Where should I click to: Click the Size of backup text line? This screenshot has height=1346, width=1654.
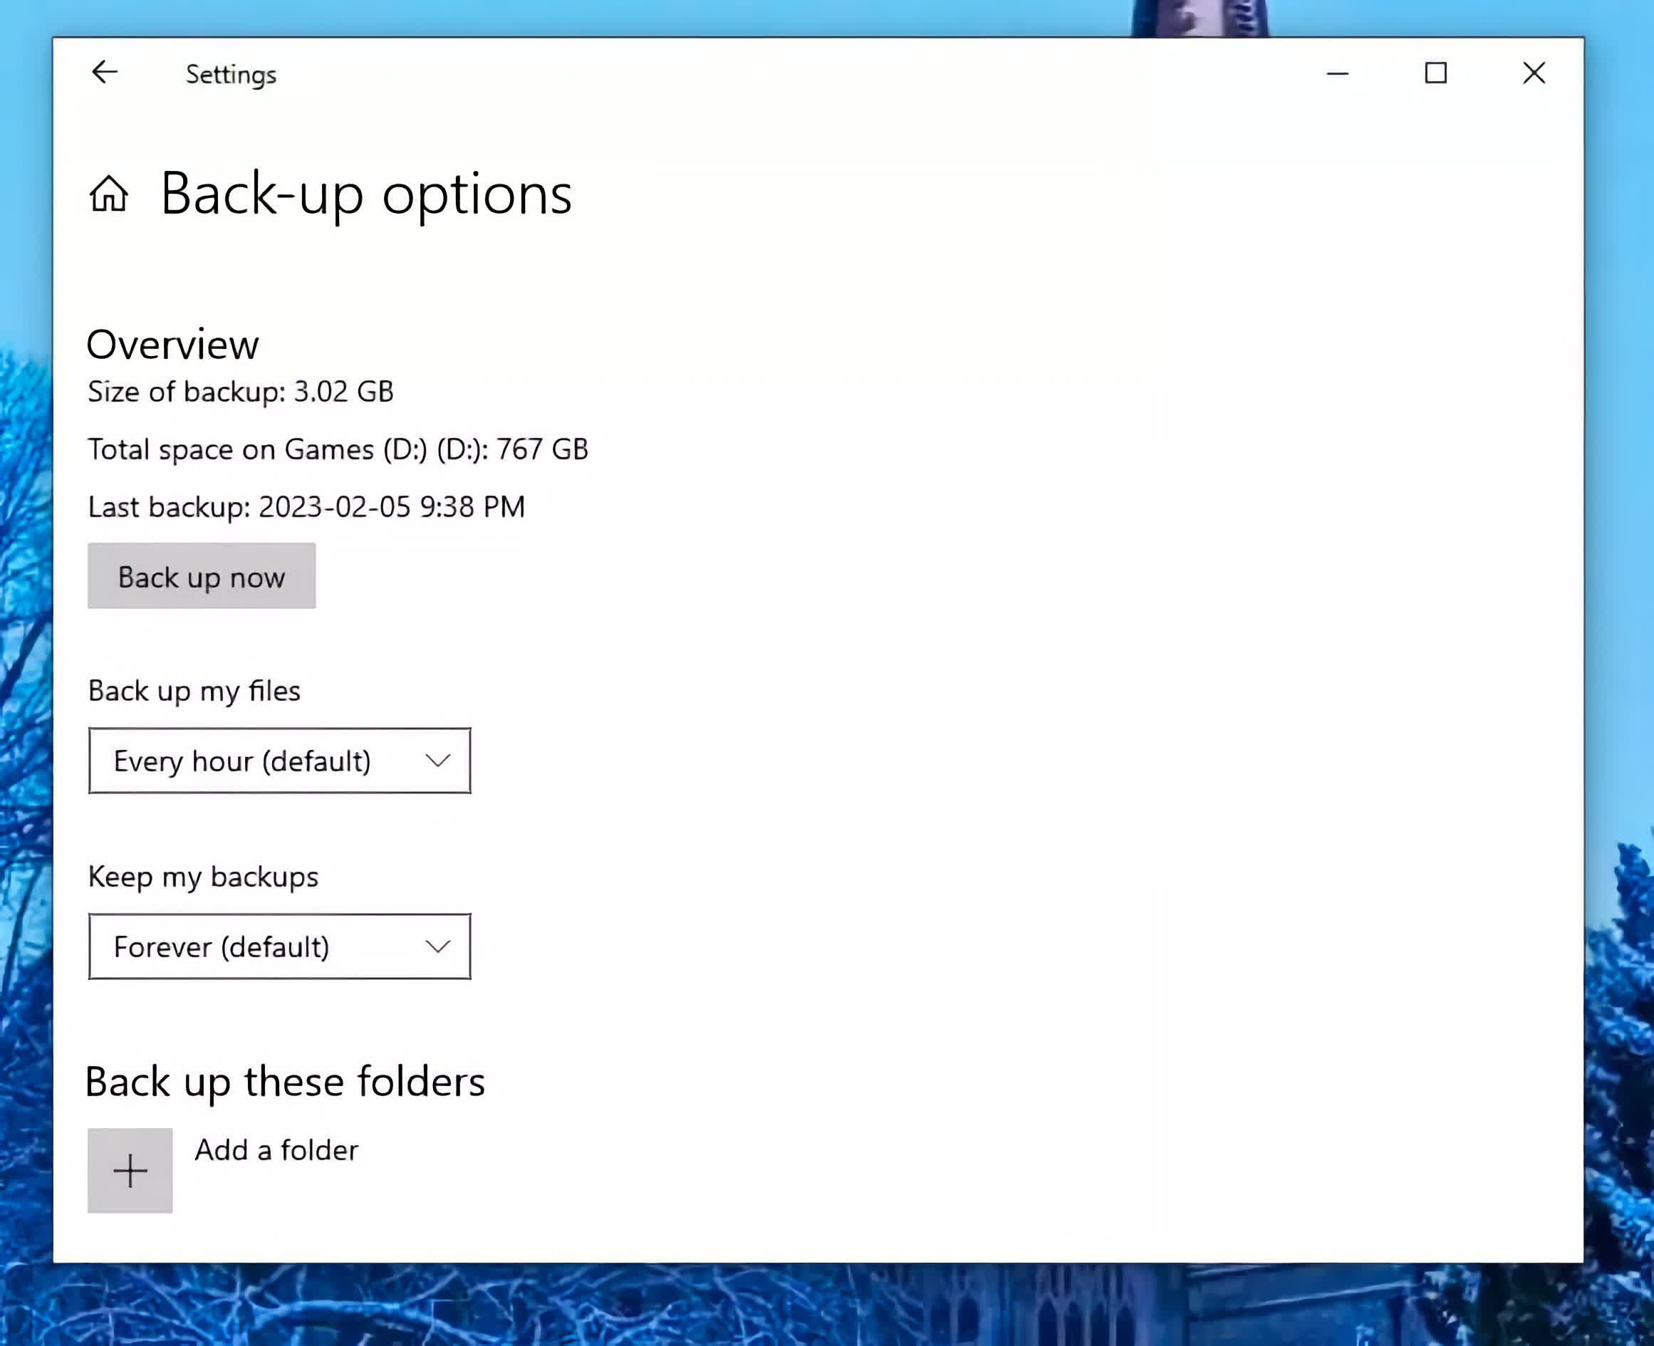coord(240,392)
